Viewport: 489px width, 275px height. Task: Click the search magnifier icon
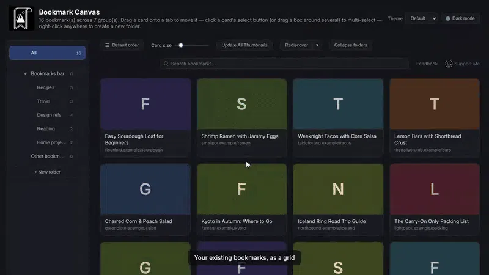click(166, 64)
